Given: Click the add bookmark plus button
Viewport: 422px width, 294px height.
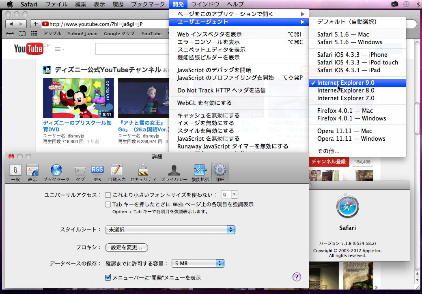Looking at the screenshot, I should pyautogui.click(x=36, y=24).
